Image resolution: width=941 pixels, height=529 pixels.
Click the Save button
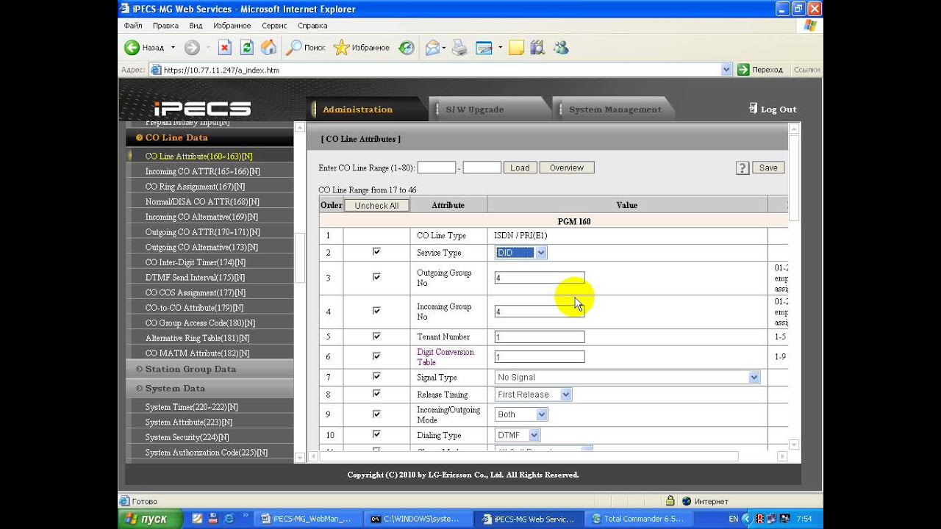(768, 168)
